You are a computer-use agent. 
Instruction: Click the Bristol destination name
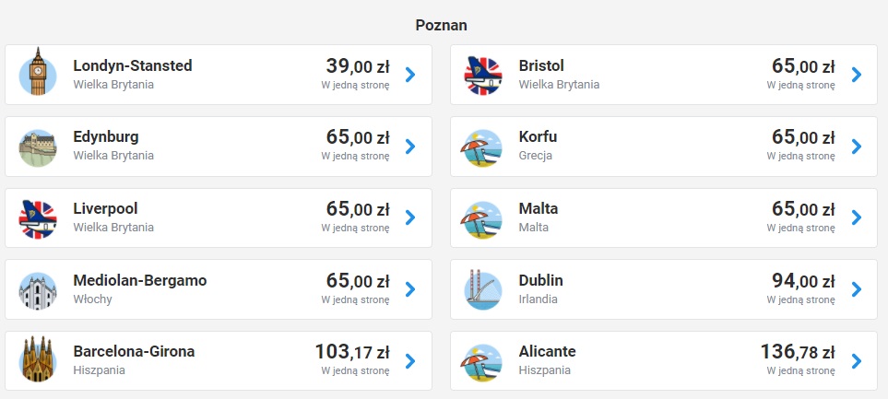[x=541, y=65]
